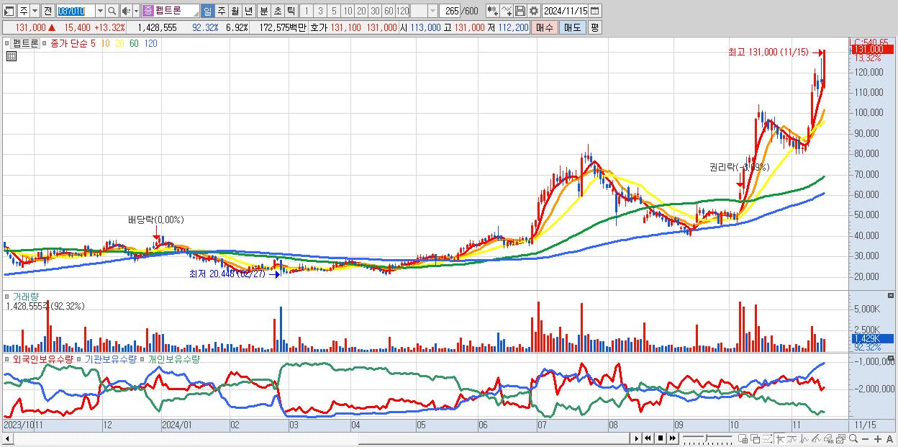Edit the candle count field 265

point(450,11)
